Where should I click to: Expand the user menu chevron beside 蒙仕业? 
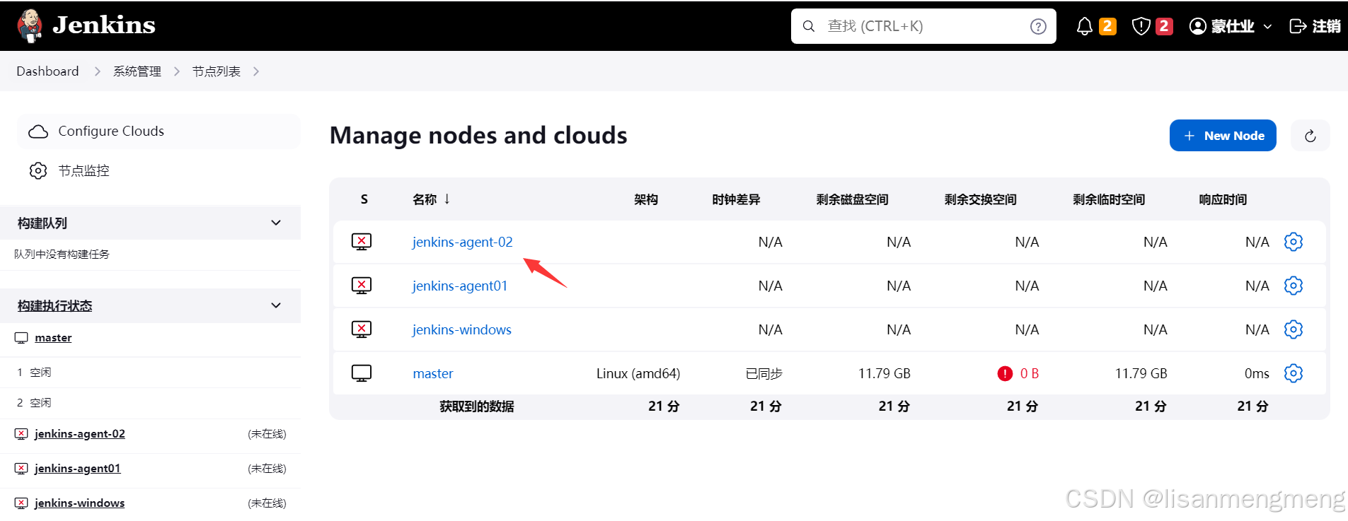click(1267, 26)
